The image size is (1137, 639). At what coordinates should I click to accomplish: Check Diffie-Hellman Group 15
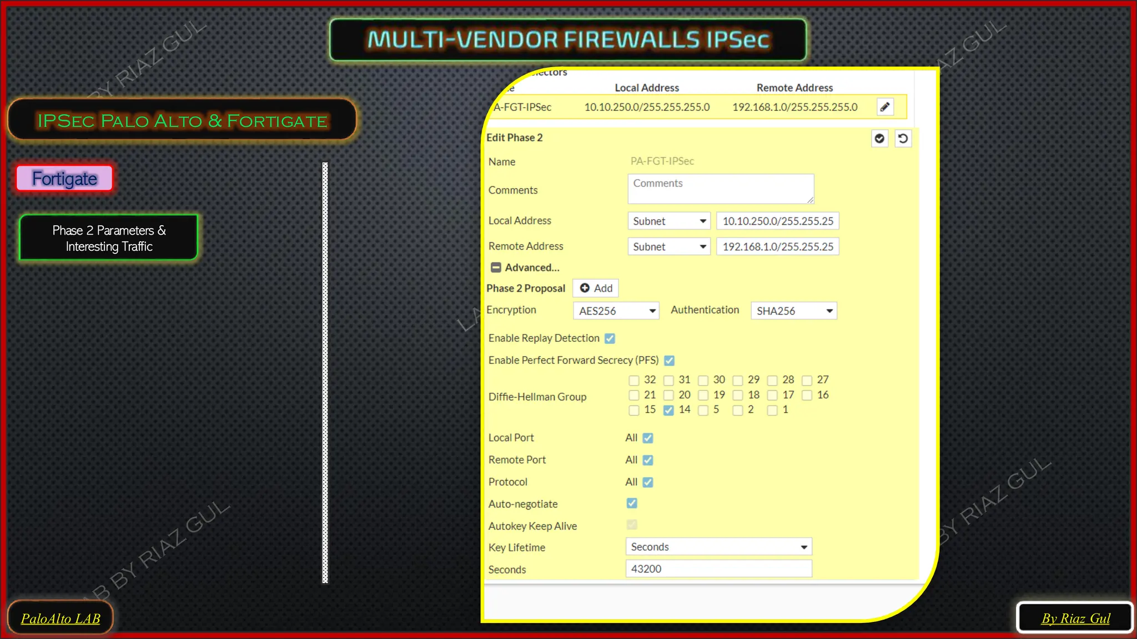point(633,410)
